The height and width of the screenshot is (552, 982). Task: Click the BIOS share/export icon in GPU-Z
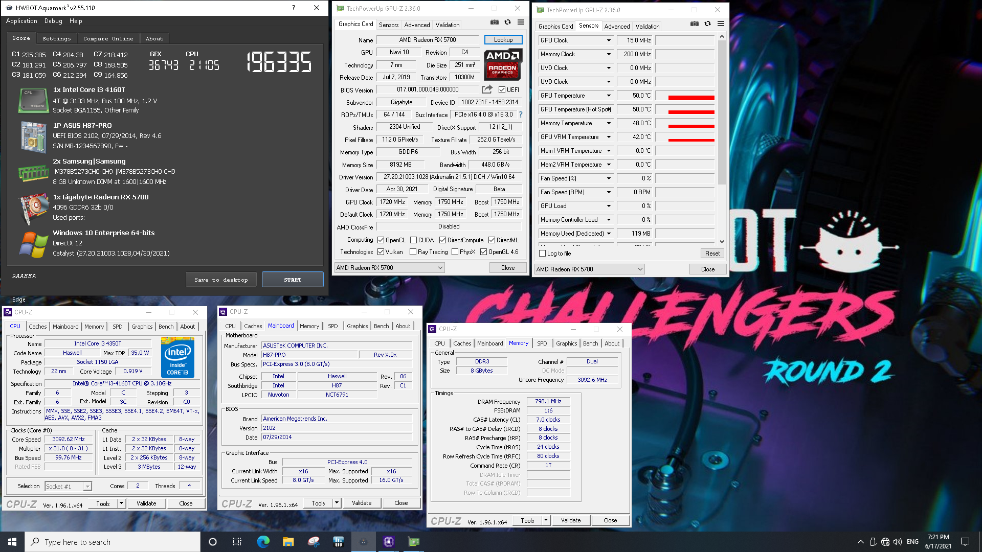pyautogui.click(x=487, y=89)
